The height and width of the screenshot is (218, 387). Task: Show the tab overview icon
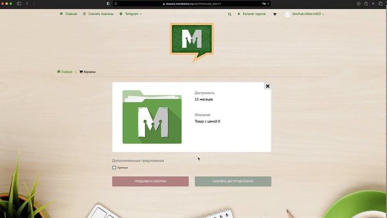click(x=380, y=4)
